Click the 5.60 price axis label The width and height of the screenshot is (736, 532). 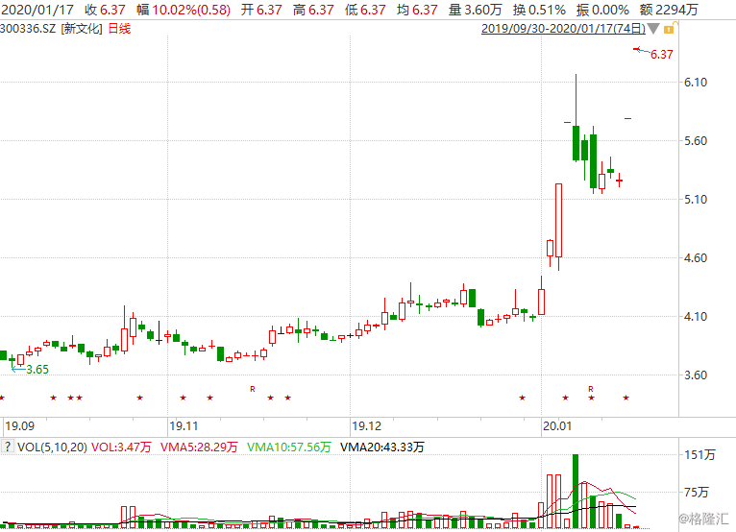695,141
